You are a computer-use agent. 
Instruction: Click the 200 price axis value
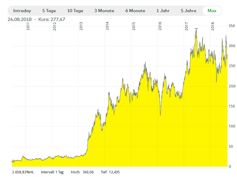232,86
